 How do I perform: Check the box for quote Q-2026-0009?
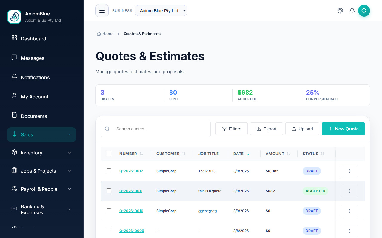click(x=109, y=231)
